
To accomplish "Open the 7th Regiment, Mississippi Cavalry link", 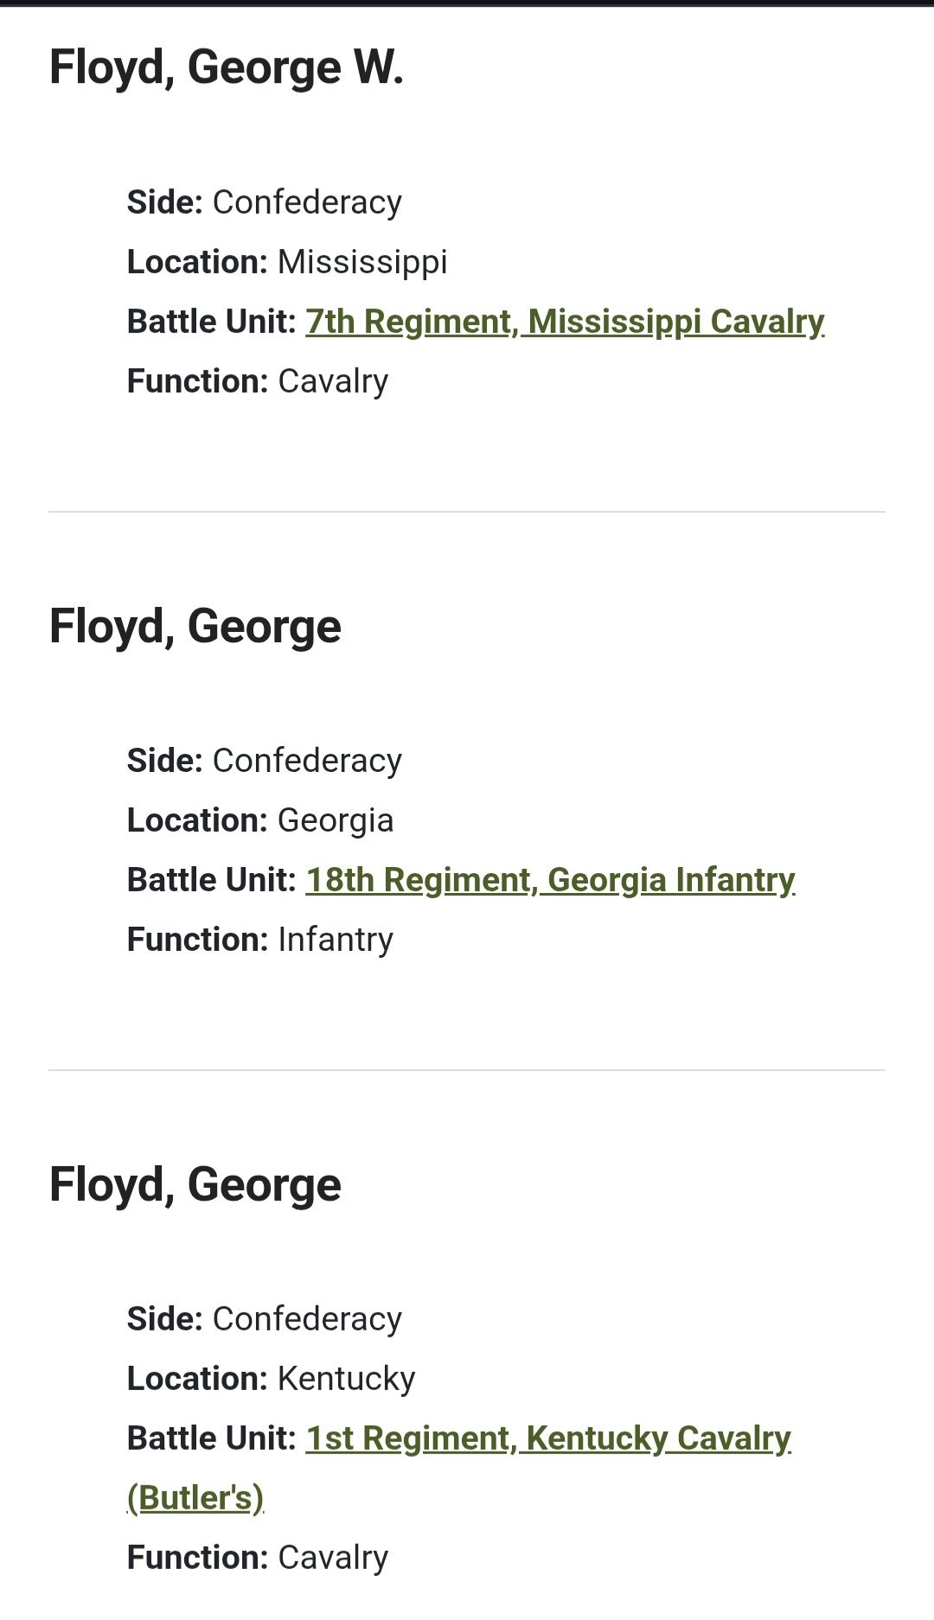I will click(565, 322).
